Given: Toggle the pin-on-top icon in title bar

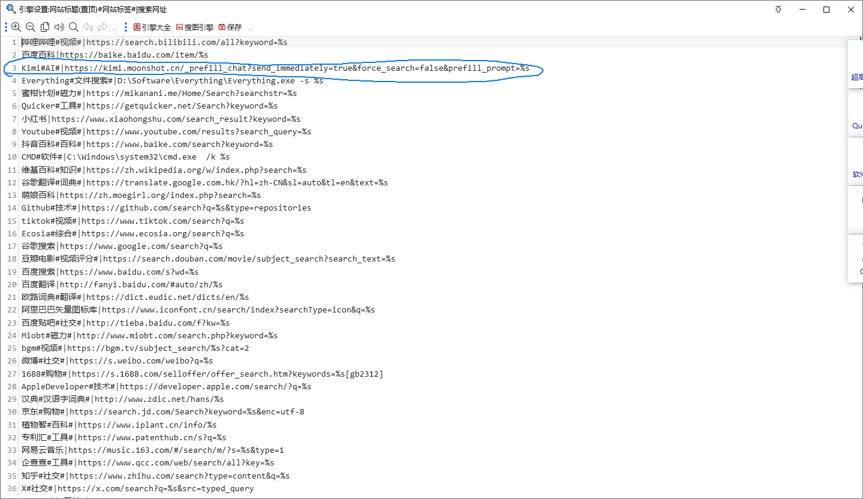Looking at the screenshot, I should (x=778, y=10).
